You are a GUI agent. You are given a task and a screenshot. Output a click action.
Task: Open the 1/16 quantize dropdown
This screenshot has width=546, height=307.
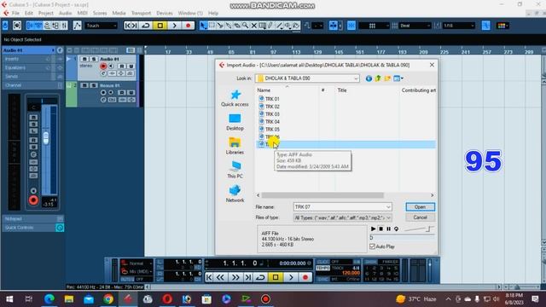coord(458,26)
